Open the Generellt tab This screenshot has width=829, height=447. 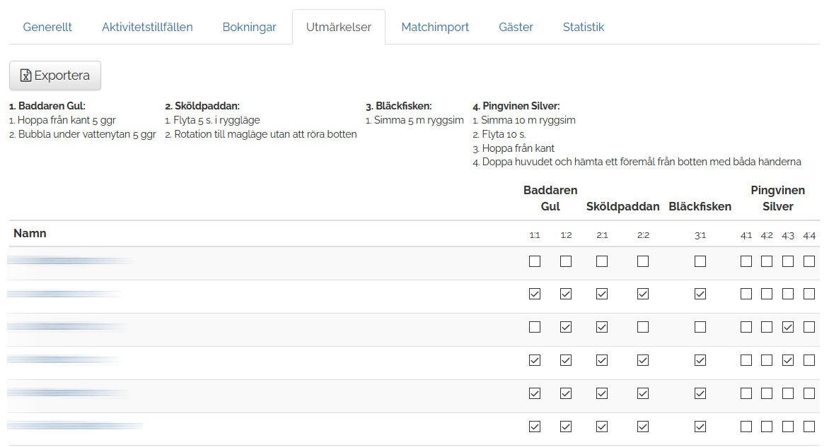click(x=47, y=27)
